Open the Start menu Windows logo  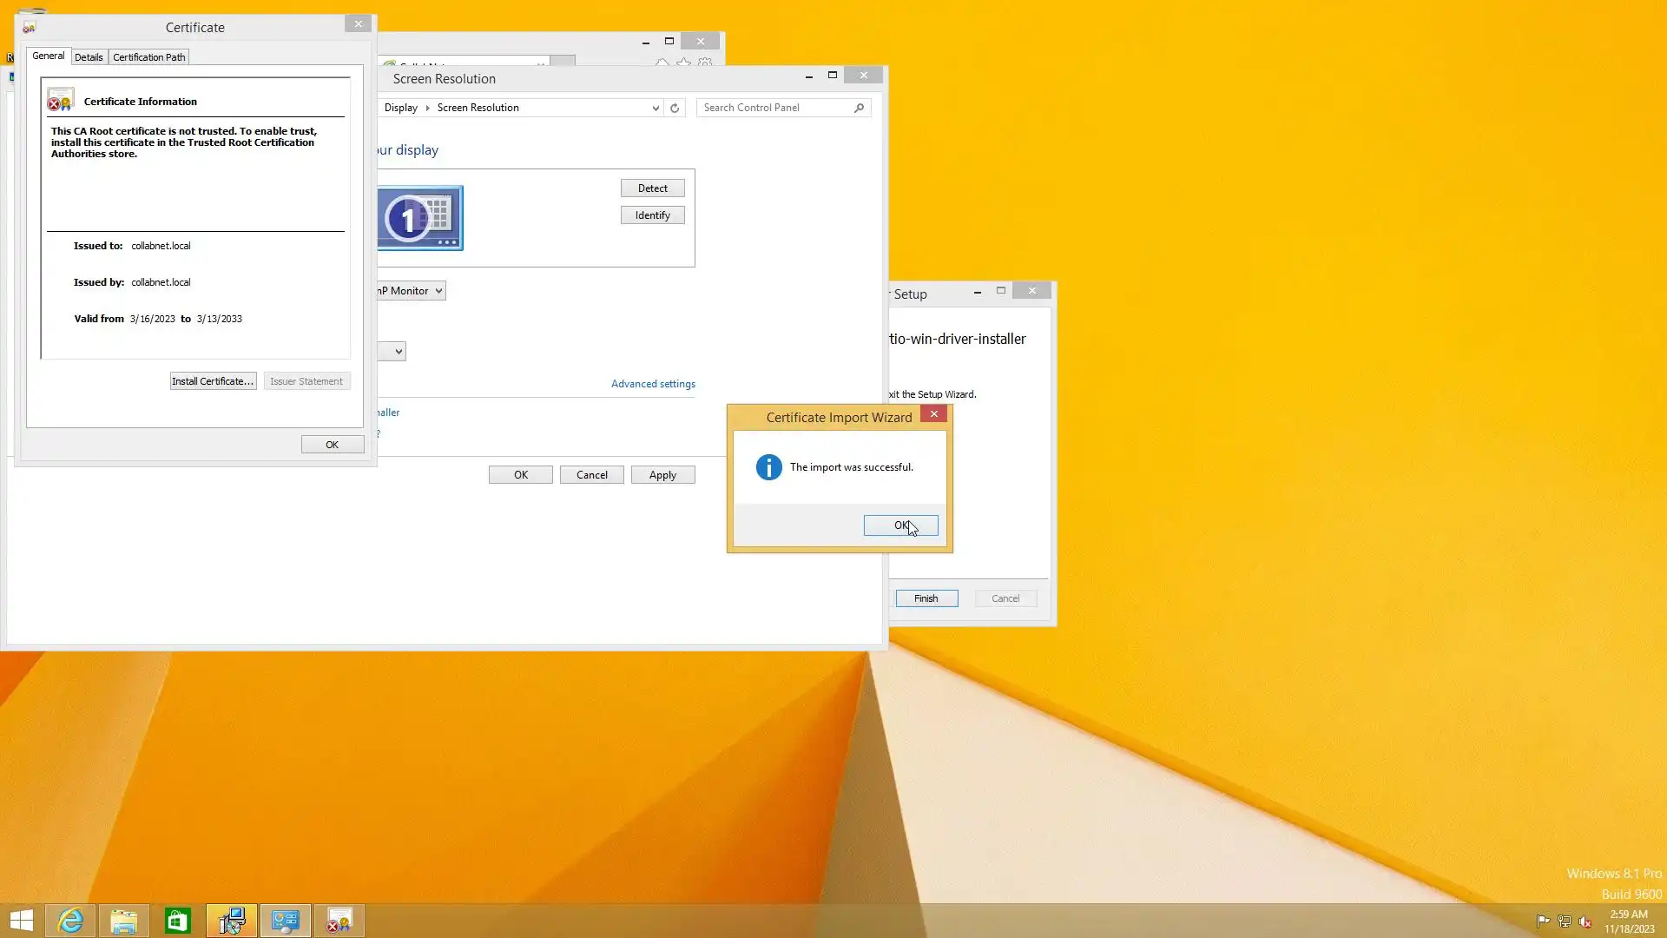tap(22, 921)
